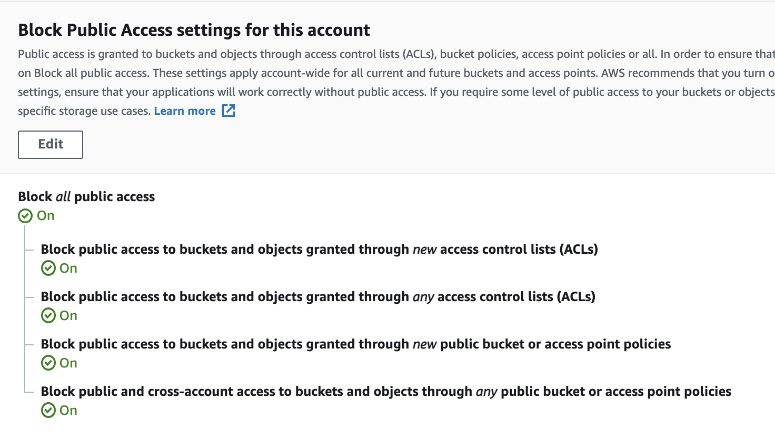Screen dimensions: 775x438
Task: Open the external link icon next to Learn more
Action: [228, 111]
